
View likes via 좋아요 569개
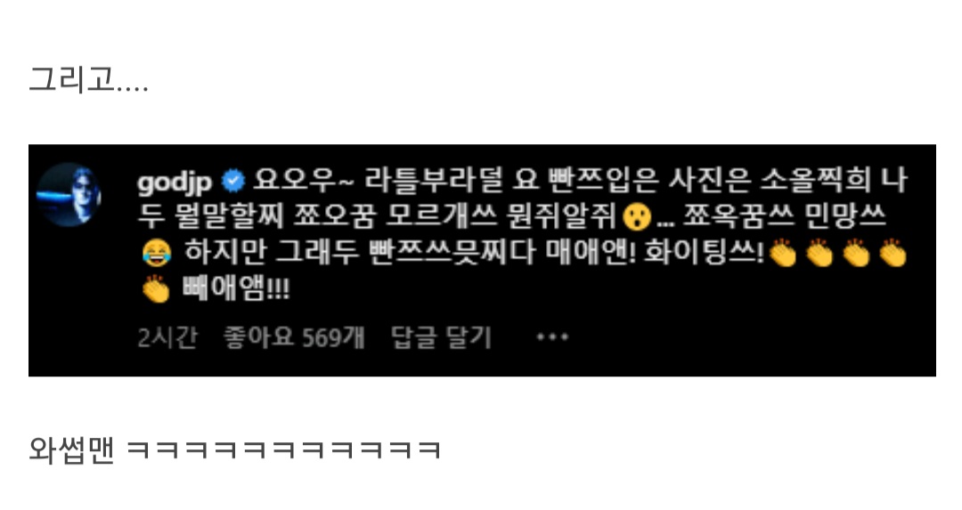[x=294, y=337]
